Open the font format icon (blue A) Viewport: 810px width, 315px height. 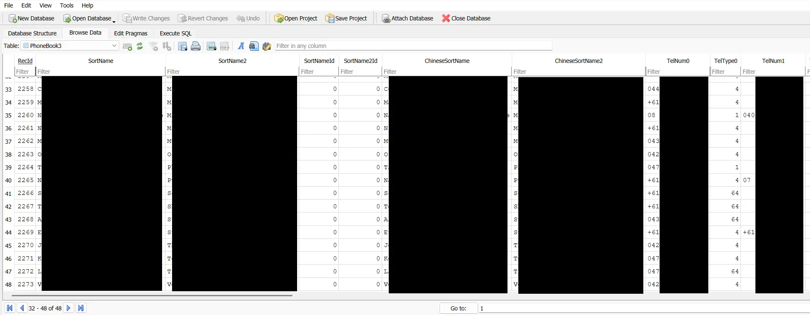[241, 46]
